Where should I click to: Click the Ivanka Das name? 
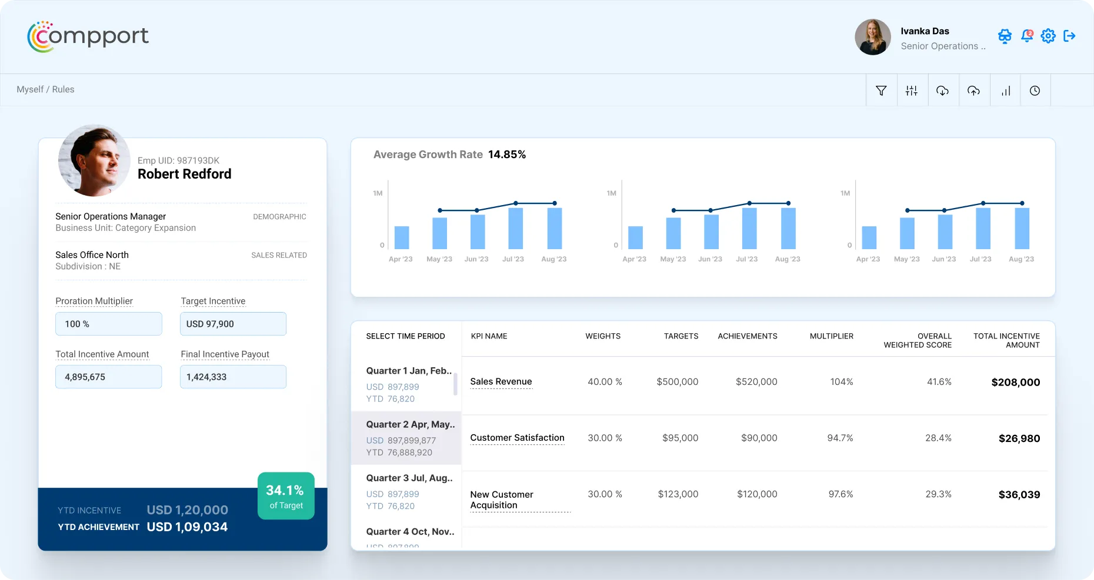(925, 31)
